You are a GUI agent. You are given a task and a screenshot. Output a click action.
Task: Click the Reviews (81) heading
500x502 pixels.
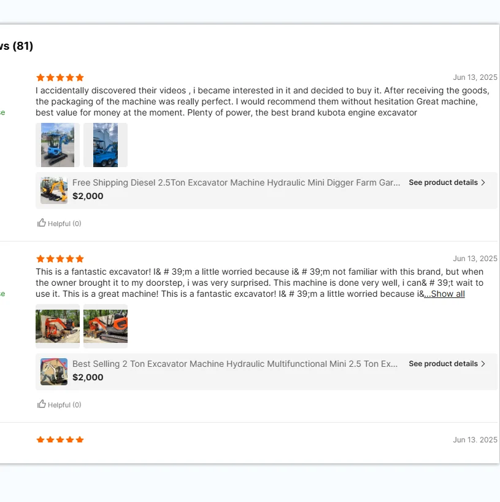[x=17, y=46]
